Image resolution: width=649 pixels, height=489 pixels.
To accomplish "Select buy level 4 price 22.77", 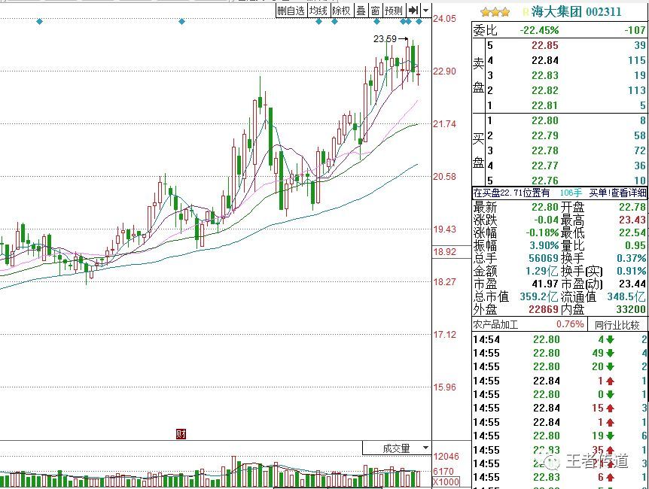I will click(544, 166).
